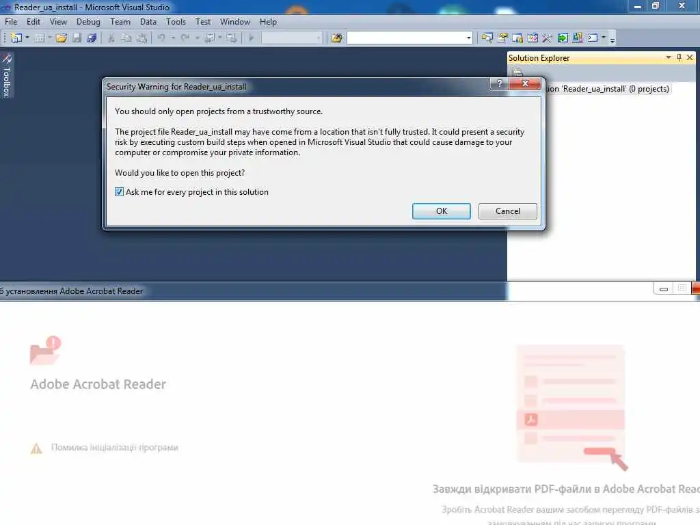The image size is (700, 525).
Task: Click the Adobe Acrobat Reader heading text
Action: [x=98, y=384]
